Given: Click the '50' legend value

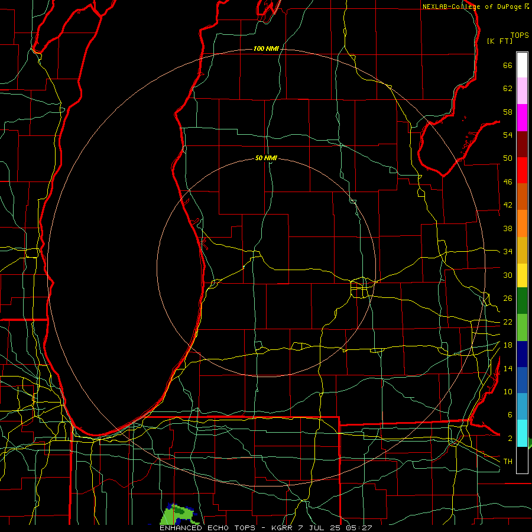Looking at the screenshot, I should (x=508, y=158).
